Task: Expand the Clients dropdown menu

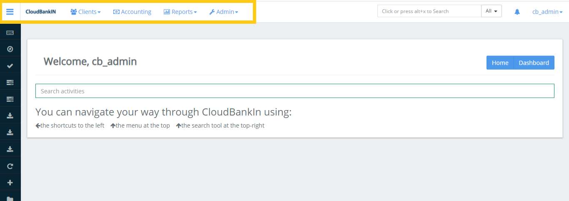Action: pyautogui.click(x=85, y=12)
